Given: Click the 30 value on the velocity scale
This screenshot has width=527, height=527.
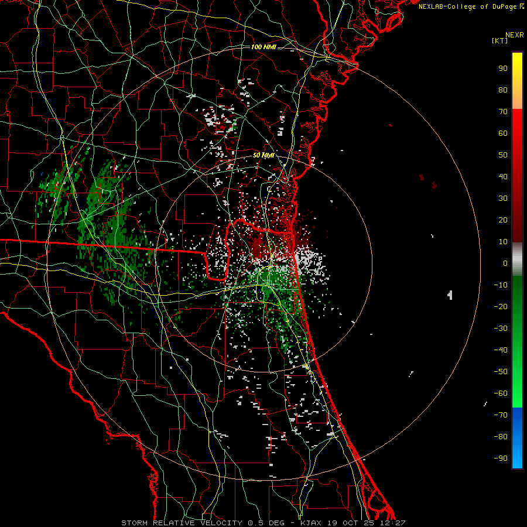Looking at the screenshot, I should pyautogui.click(x=503, y=199).
